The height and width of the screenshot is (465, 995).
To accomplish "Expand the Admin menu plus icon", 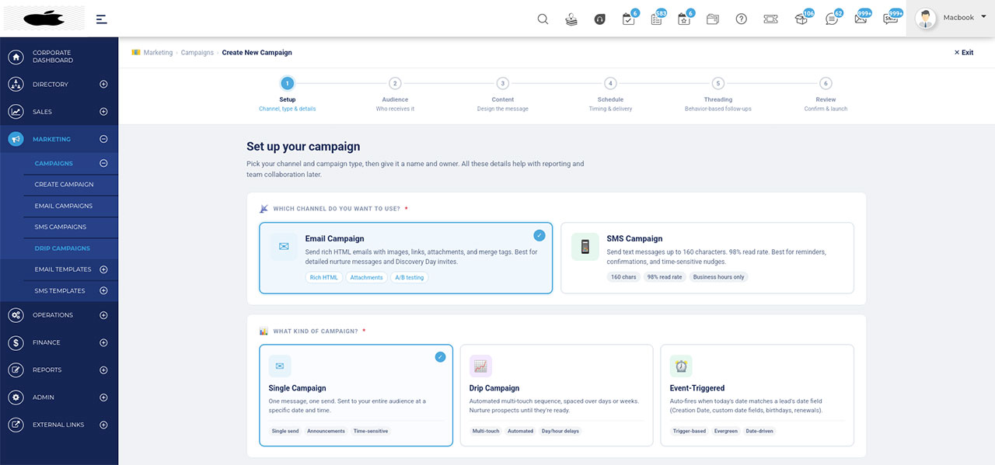I will [x=103, y=397].
